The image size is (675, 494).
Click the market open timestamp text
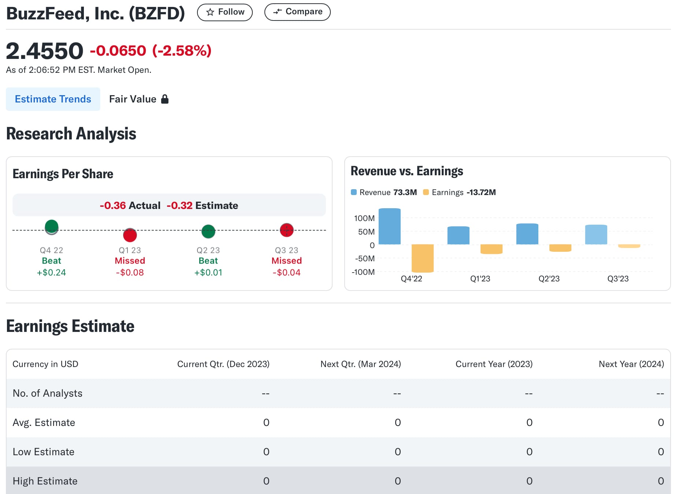79,70
